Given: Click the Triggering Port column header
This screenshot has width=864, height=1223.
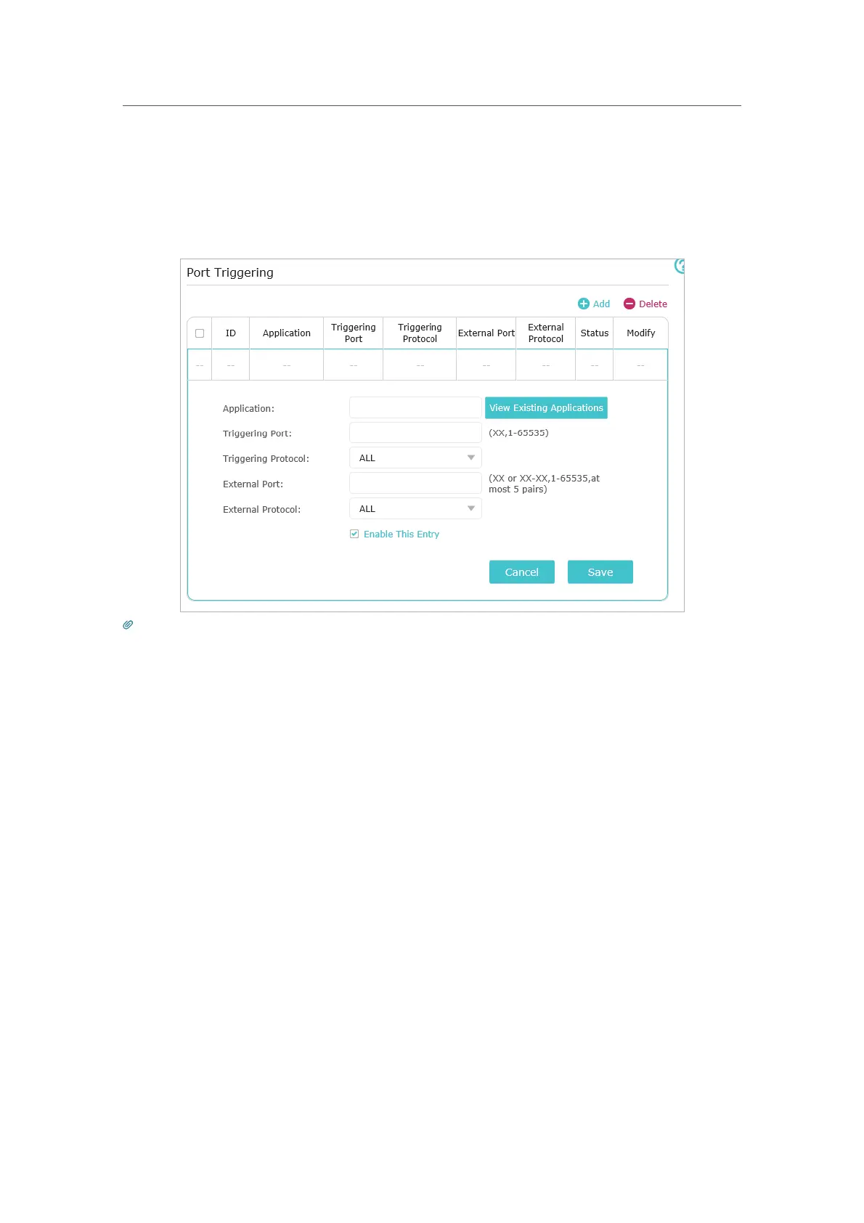Looking at the screenshot, I should pyautogui.click(x=354, y=333).
